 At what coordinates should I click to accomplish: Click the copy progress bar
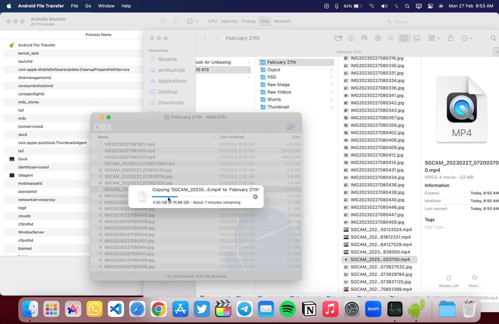point(201,197)
